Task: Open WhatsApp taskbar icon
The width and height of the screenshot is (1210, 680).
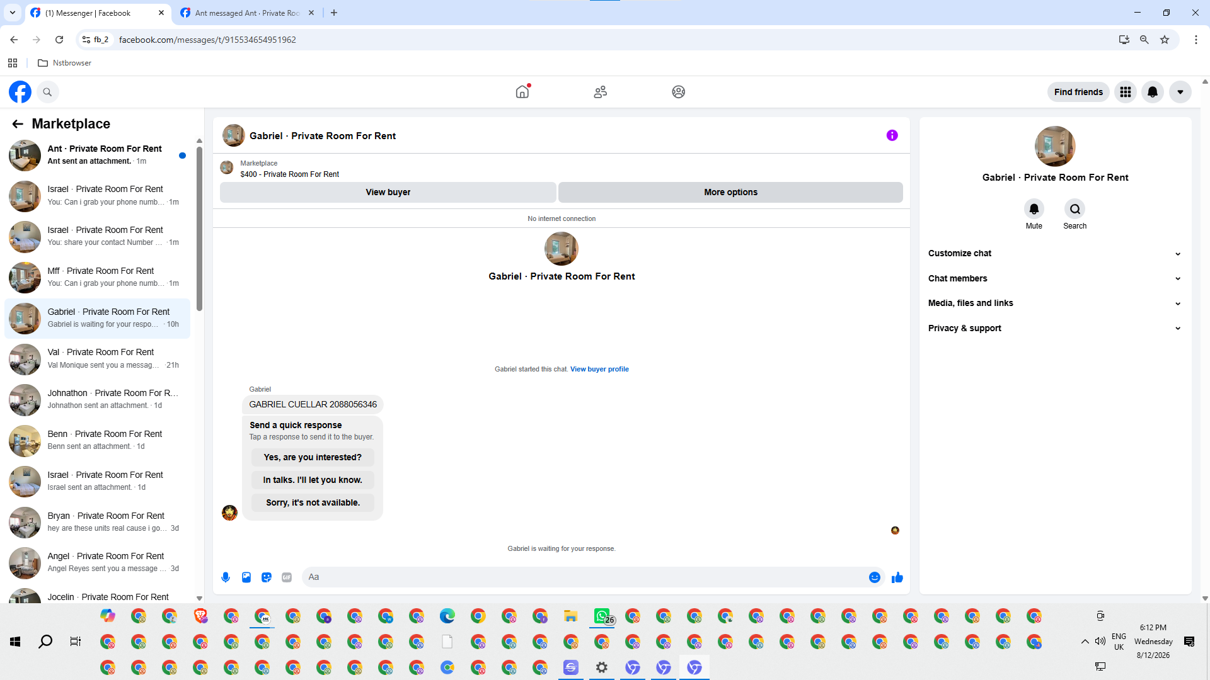Action: click(x=602, y=616)
